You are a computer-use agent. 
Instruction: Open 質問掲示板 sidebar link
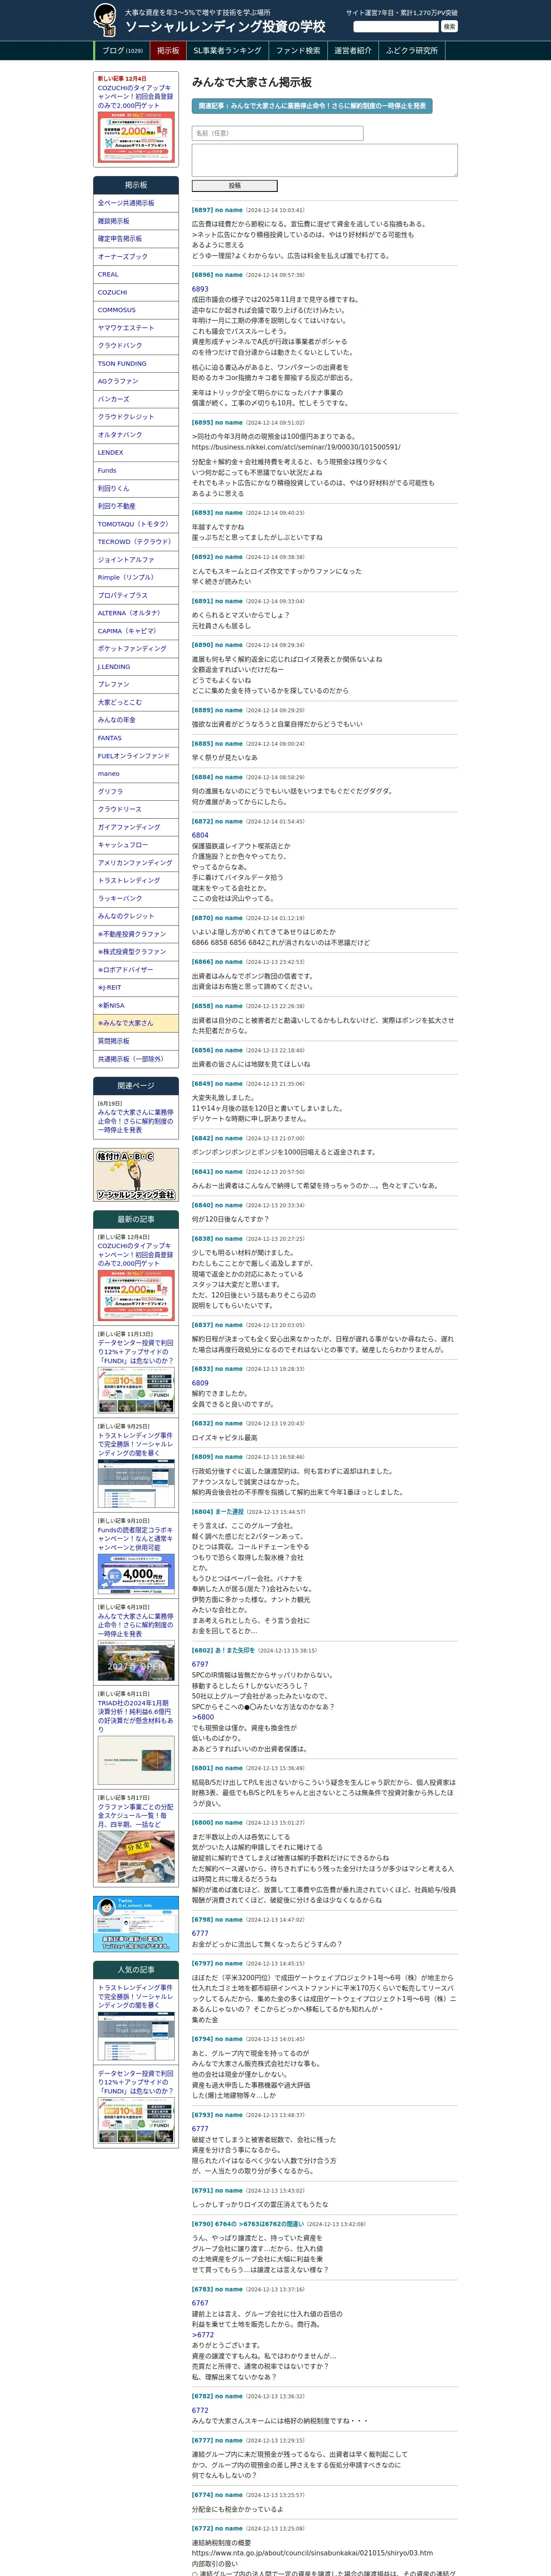point(136,1041)
